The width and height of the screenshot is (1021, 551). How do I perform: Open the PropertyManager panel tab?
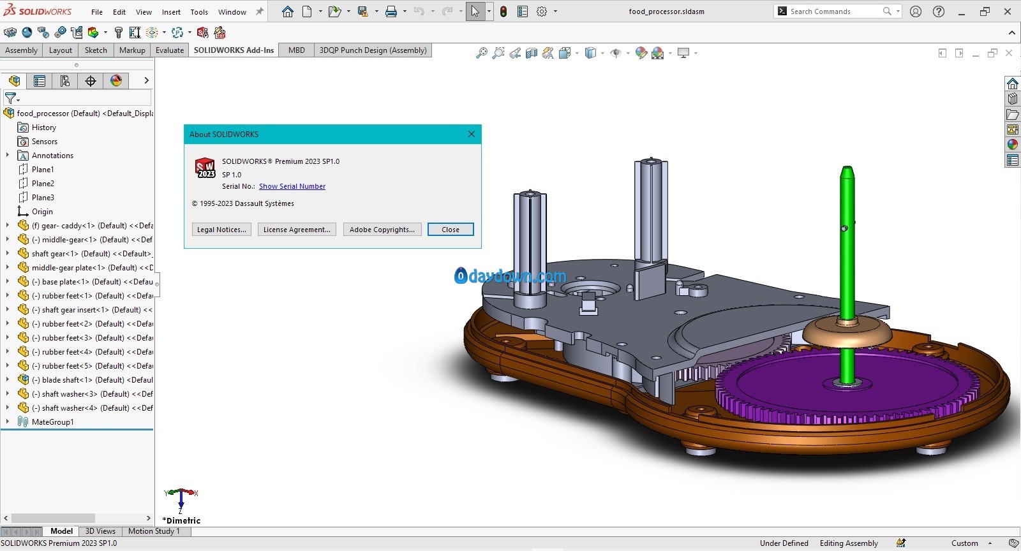pyautogui.click(x=40, y=81)
